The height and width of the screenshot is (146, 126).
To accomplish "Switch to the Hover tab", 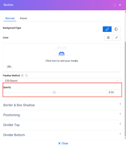I will [x=24, y=18].
